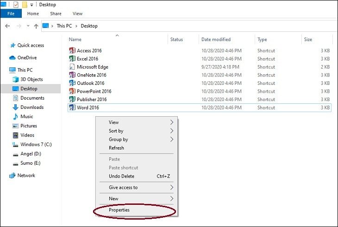
Task: Click the Access 2016 shortcut icon
Action: pos(72,50)
